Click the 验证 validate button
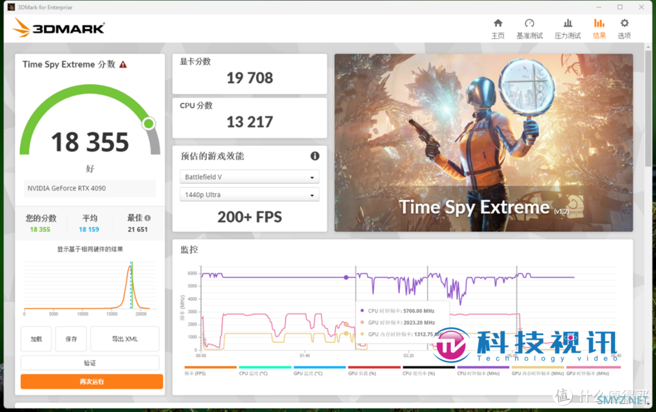 click(x=90, y=363)
